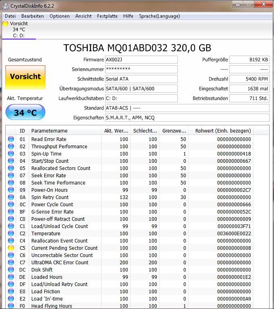Click the status icon for Spin Retry Count
This screenshot has height=309, width=274.
click(11, 197)
